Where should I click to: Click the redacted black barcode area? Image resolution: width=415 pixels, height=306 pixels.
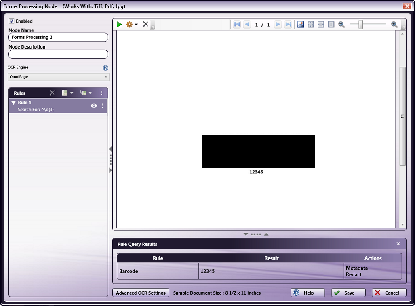tap(258, 151)
